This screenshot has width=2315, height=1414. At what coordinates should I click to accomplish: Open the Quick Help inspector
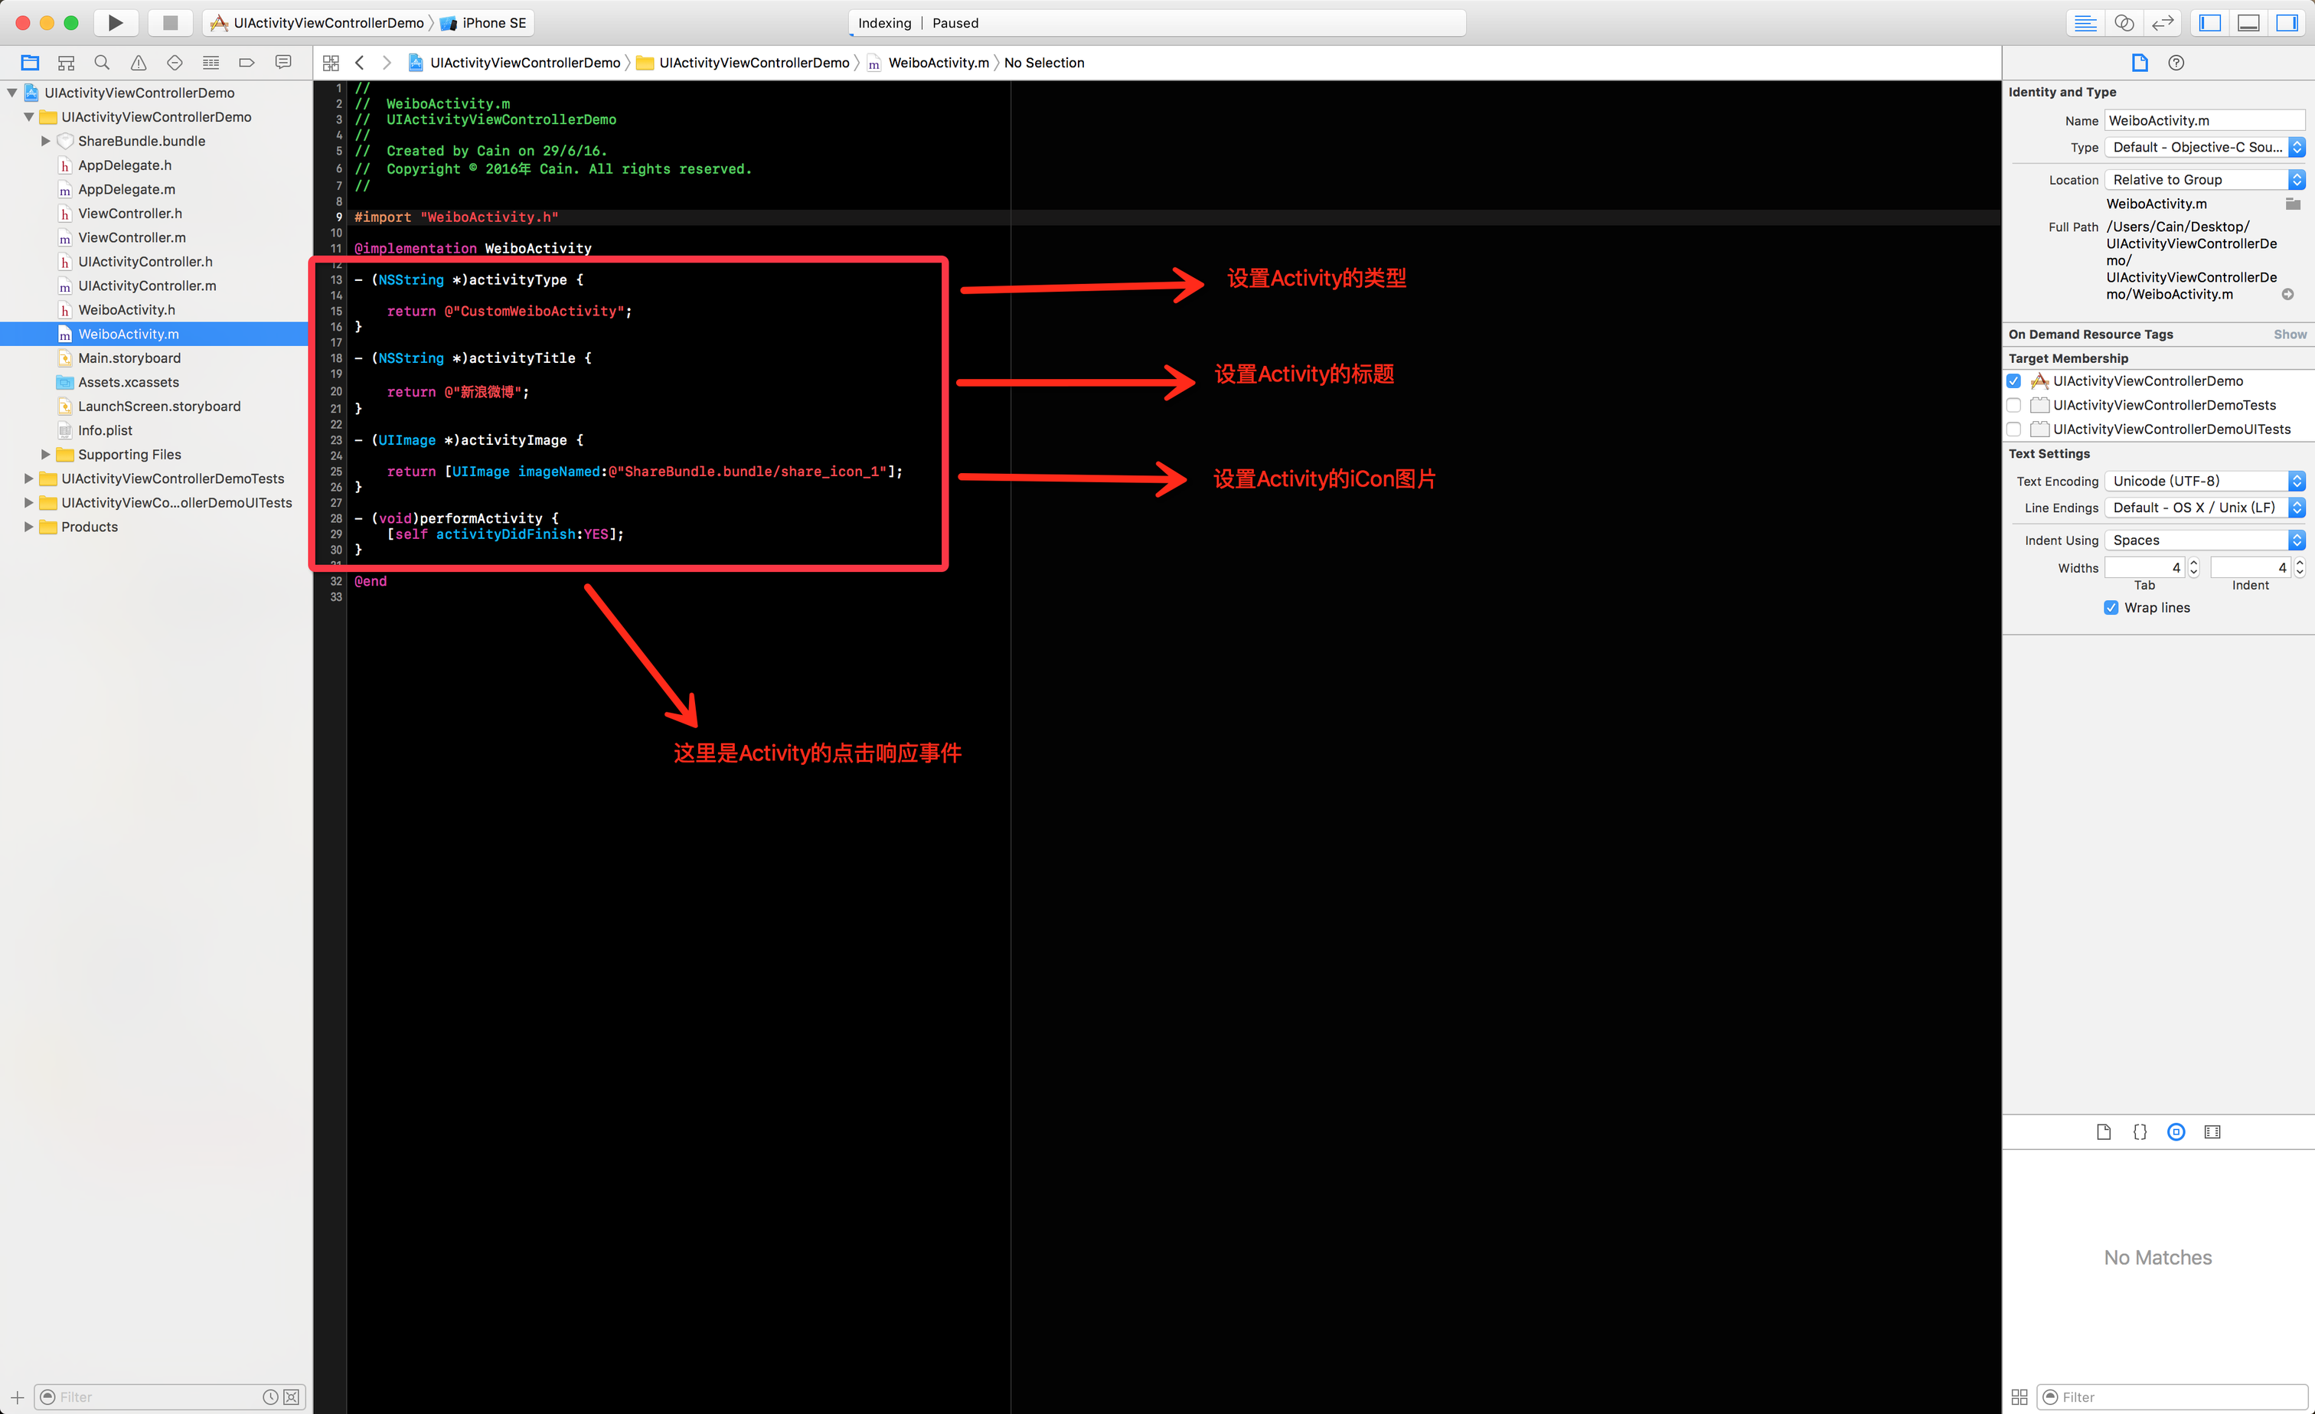[2176, 63]
